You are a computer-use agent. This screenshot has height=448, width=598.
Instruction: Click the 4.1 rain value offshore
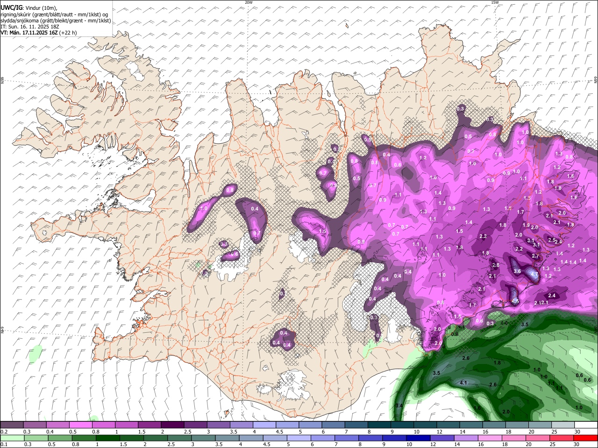tap(463, 383)
